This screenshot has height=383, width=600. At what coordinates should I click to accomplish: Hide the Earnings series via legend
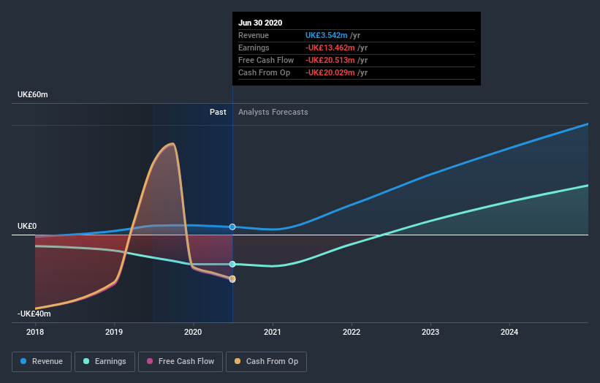pyautogui.click(x=105, y=361)
